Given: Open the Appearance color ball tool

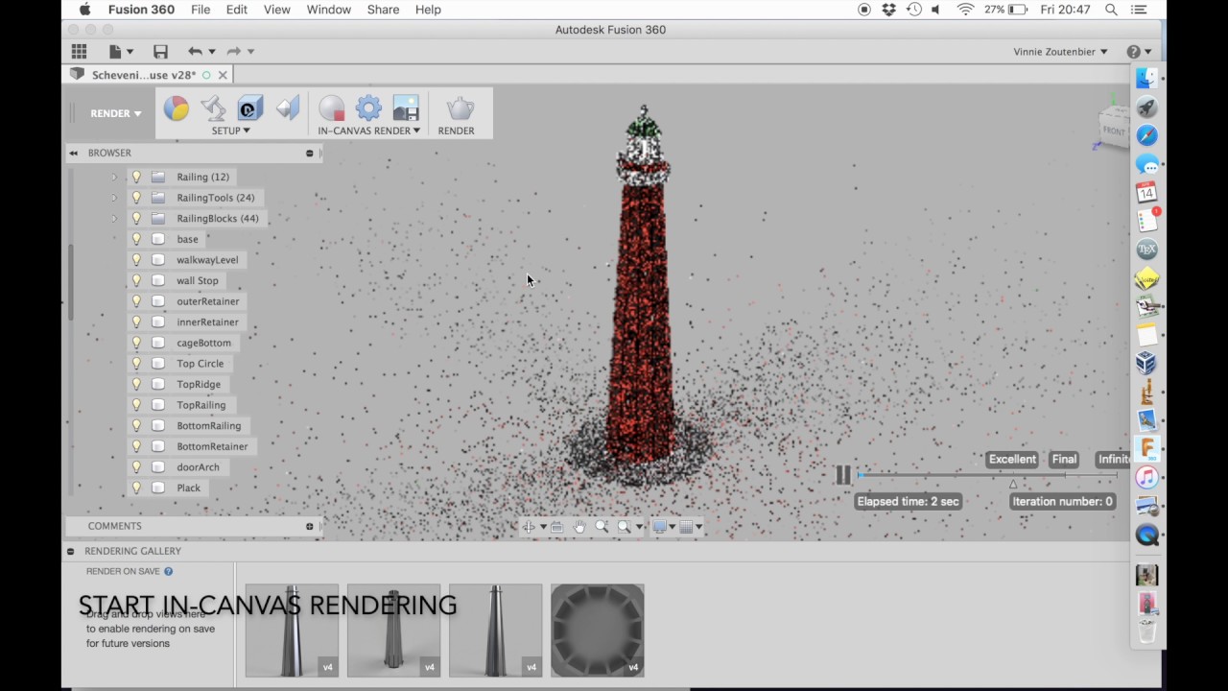Looking at the screenshot, I should (x=176, y=108).
